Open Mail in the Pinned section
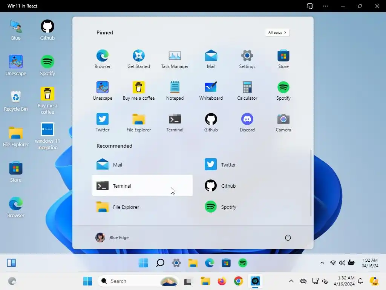 pyautogui.click(x=211, y=59)
